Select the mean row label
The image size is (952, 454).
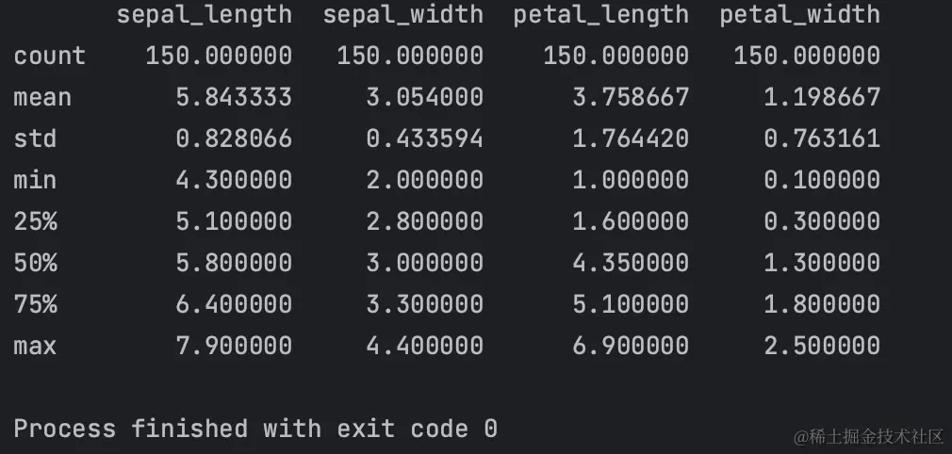tap(42, 98)
